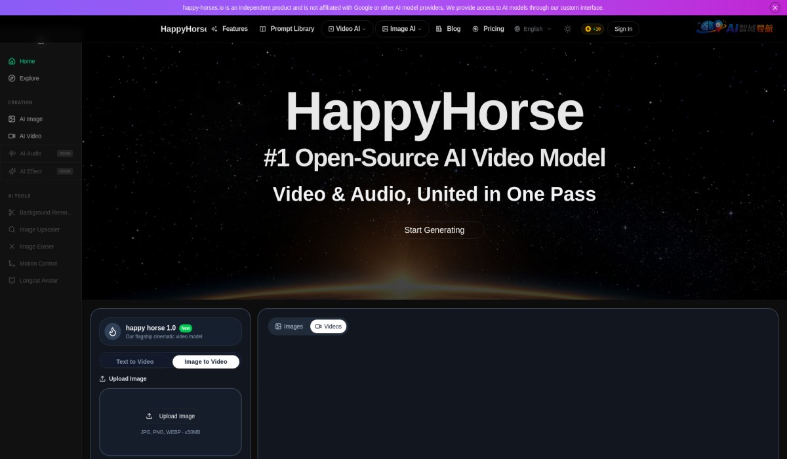The image size is (787, 459).
Task: Click the Blog document icon
Action: click(439, 29)
